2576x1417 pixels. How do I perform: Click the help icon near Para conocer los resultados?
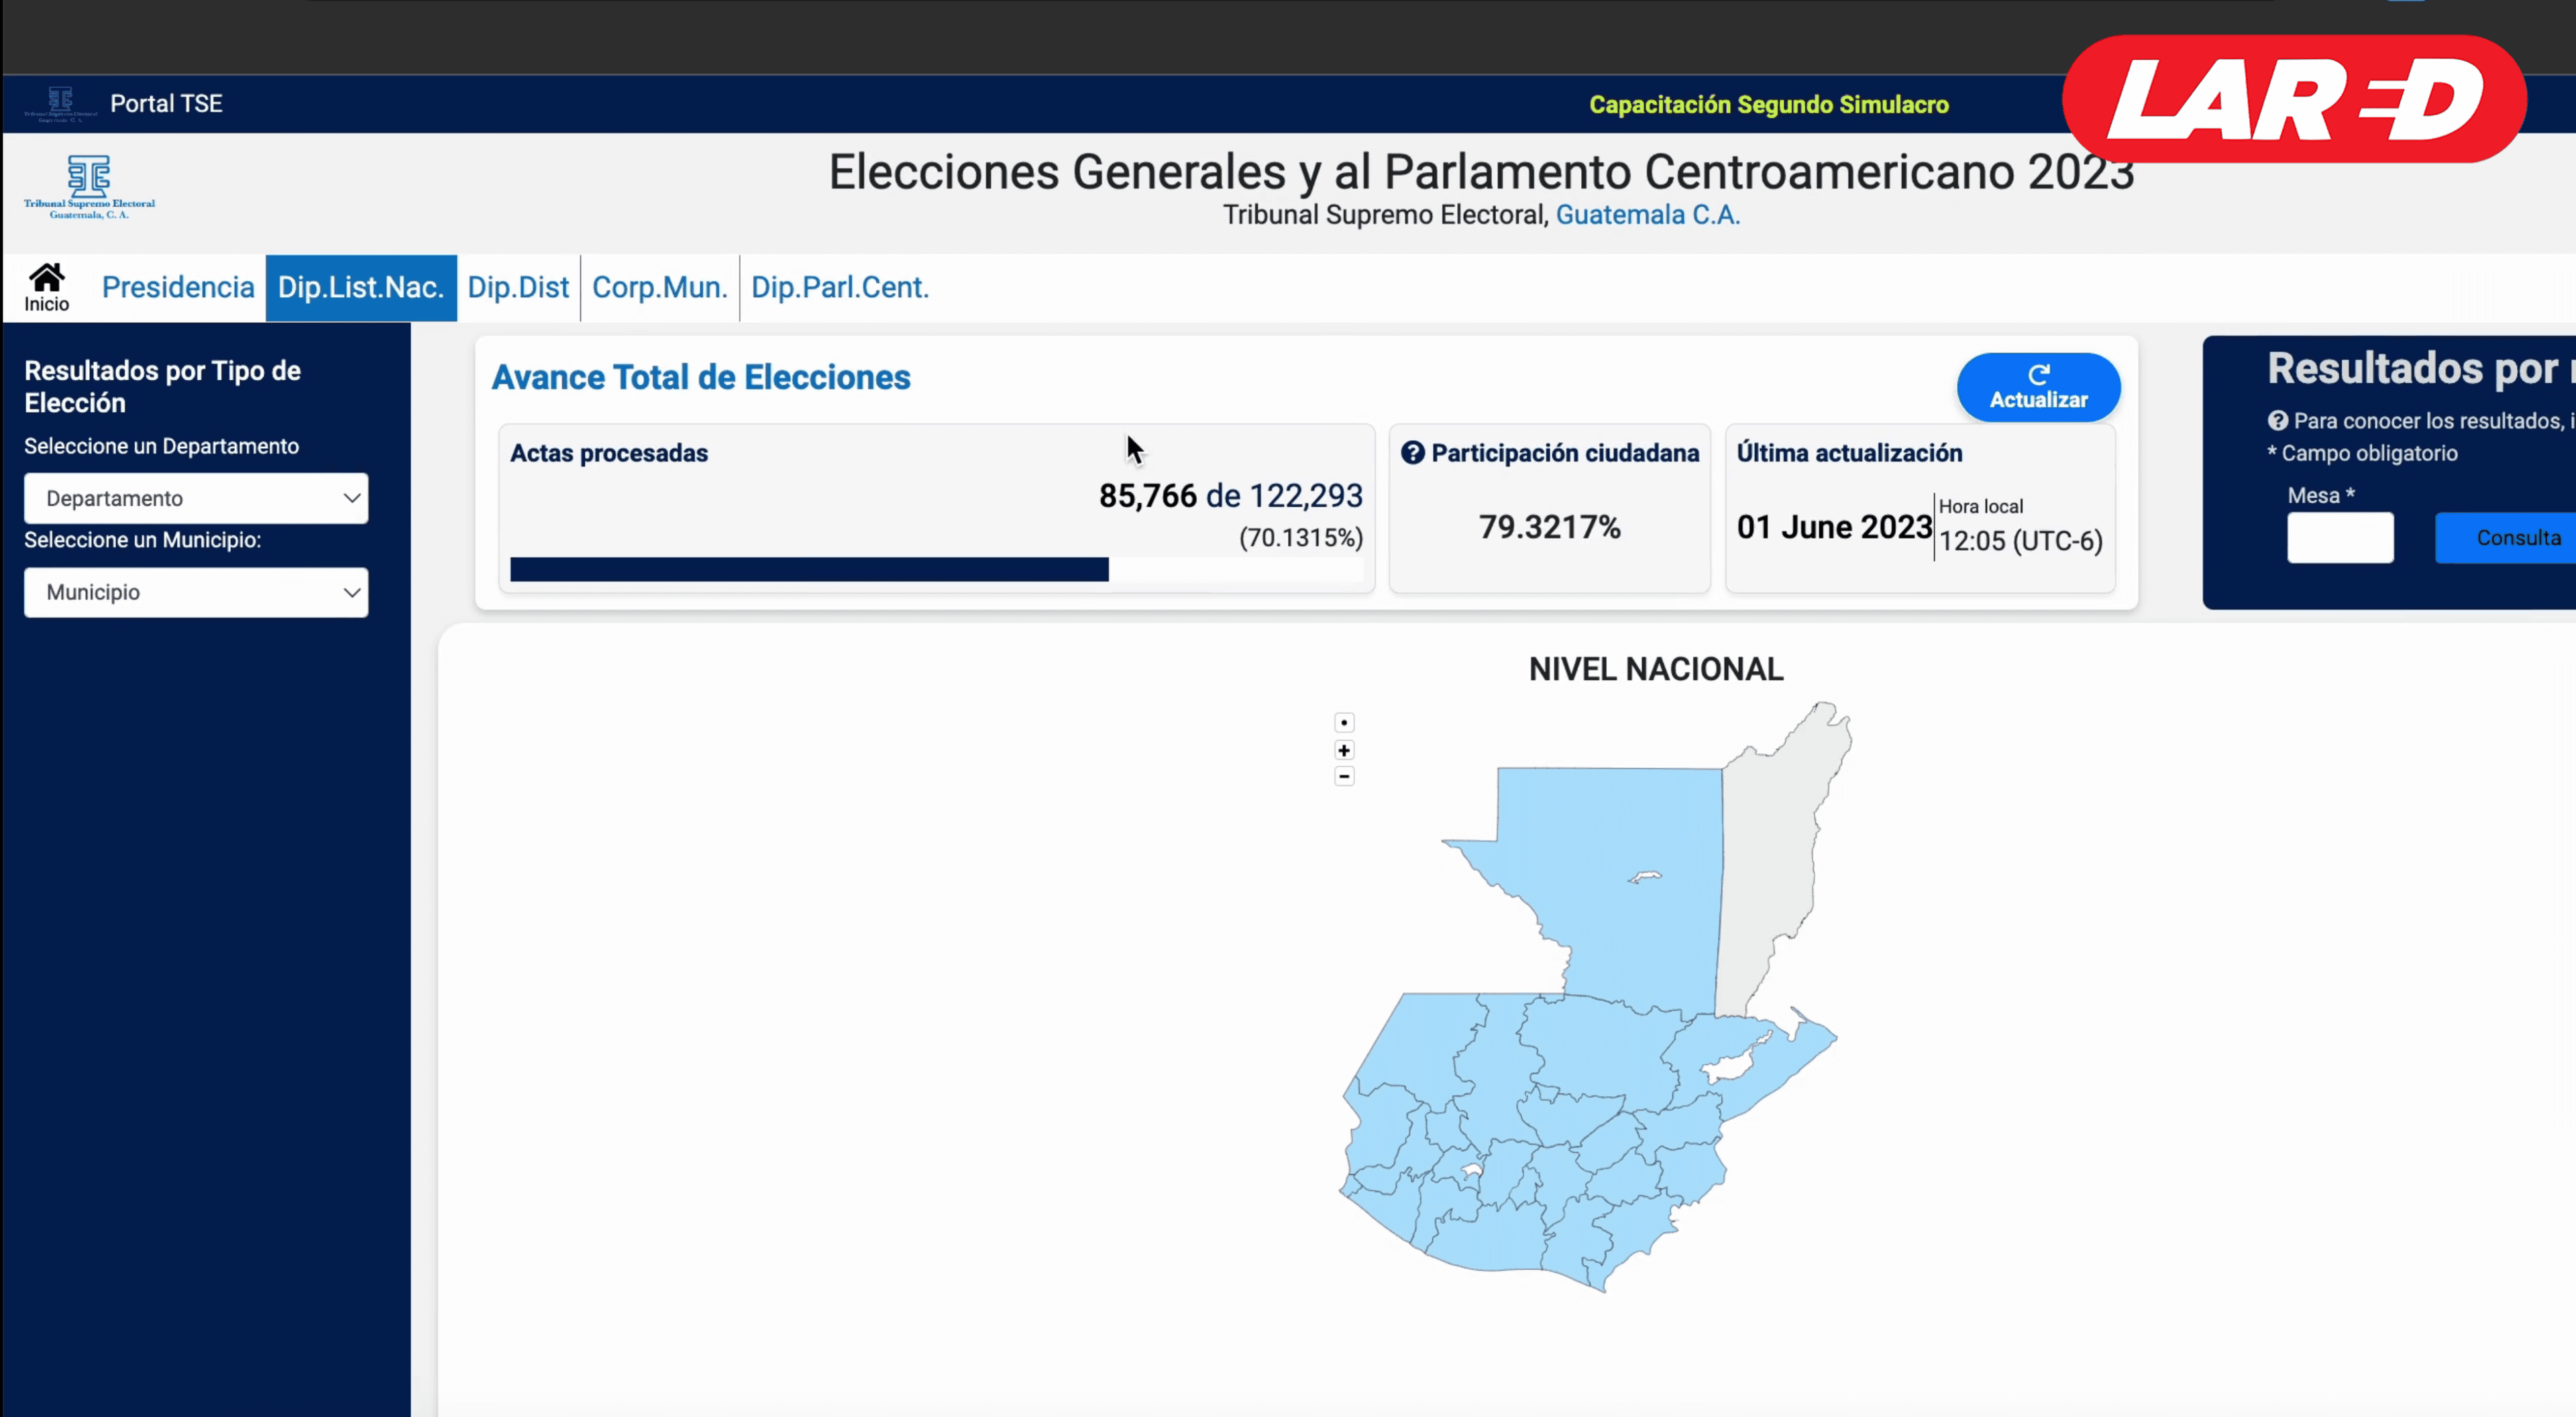(x=2277, y=420)
